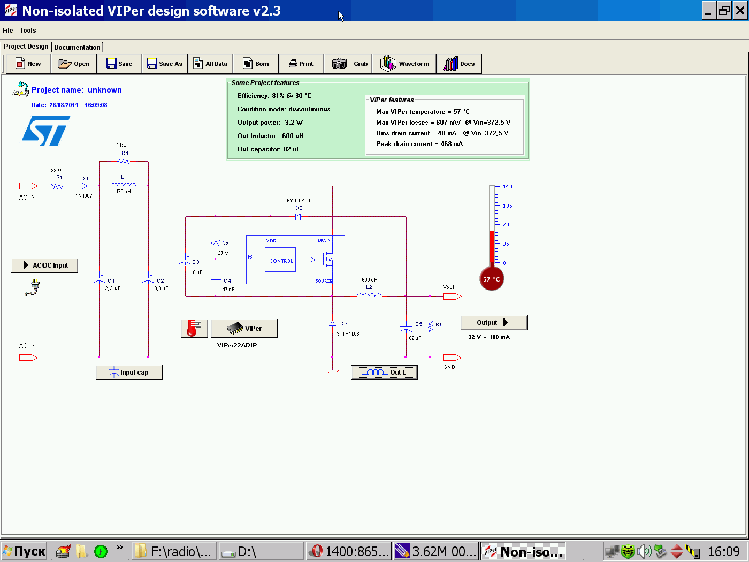Image resolution: width=749 pixels, height=562 pixels.
Task: Click the R1 1 kΩ resistor symbol
Action: click(124, 161)
